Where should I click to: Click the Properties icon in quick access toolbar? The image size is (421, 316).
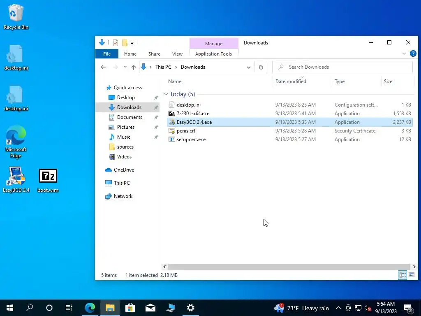[x=116, y=43]
